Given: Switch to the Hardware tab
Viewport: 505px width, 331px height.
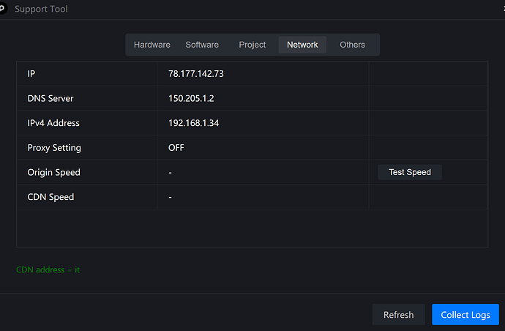Looking at the screenshot, I should (x=151, y=45).
